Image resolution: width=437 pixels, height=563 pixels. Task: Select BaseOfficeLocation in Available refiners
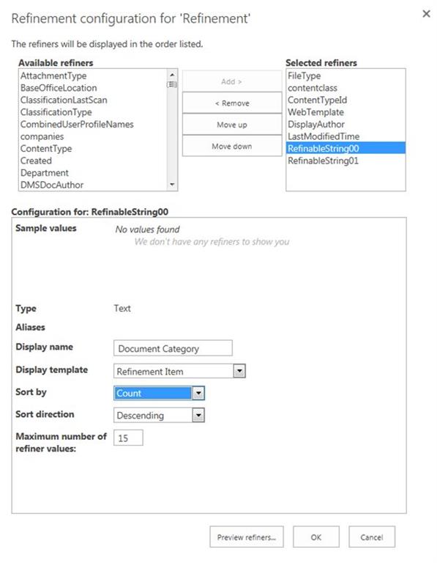[93, 88]
